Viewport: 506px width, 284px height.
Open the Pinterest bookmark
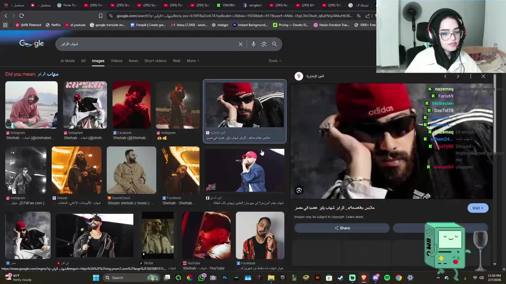click(x=28, y=25)
